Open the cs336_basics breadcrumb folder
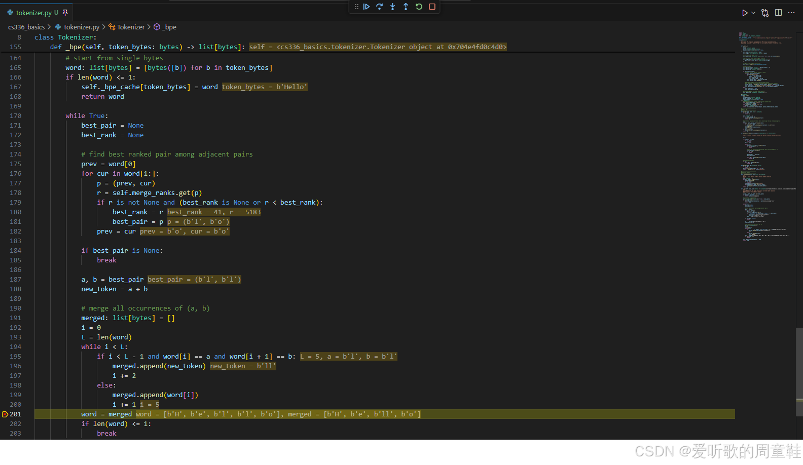 click(26, 27)
